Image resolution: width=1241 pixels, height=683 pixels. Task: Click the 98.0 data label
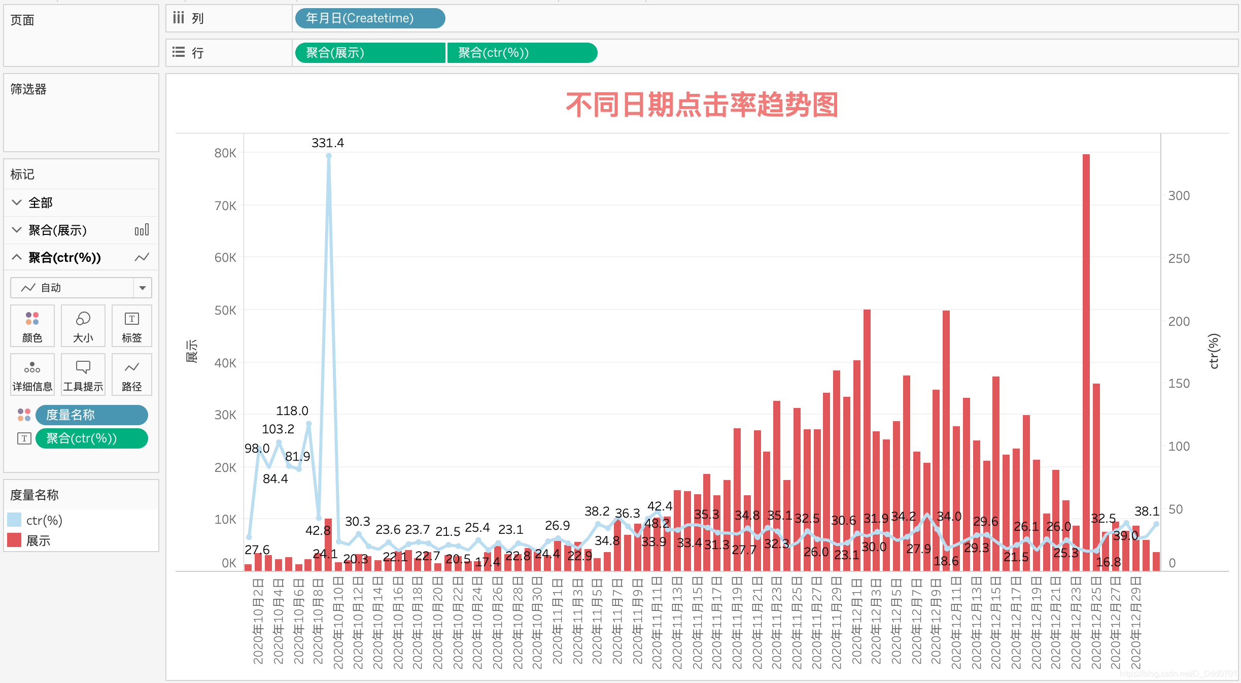257,448
